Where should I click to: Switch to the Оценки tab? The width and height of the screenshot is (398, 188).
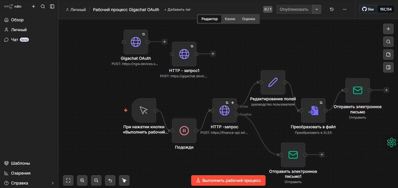249,19
